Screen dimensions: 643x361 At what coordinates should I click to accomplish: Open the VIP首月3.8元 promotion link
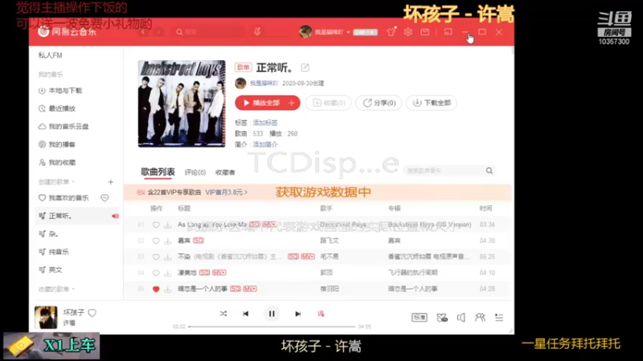[227, 192]
